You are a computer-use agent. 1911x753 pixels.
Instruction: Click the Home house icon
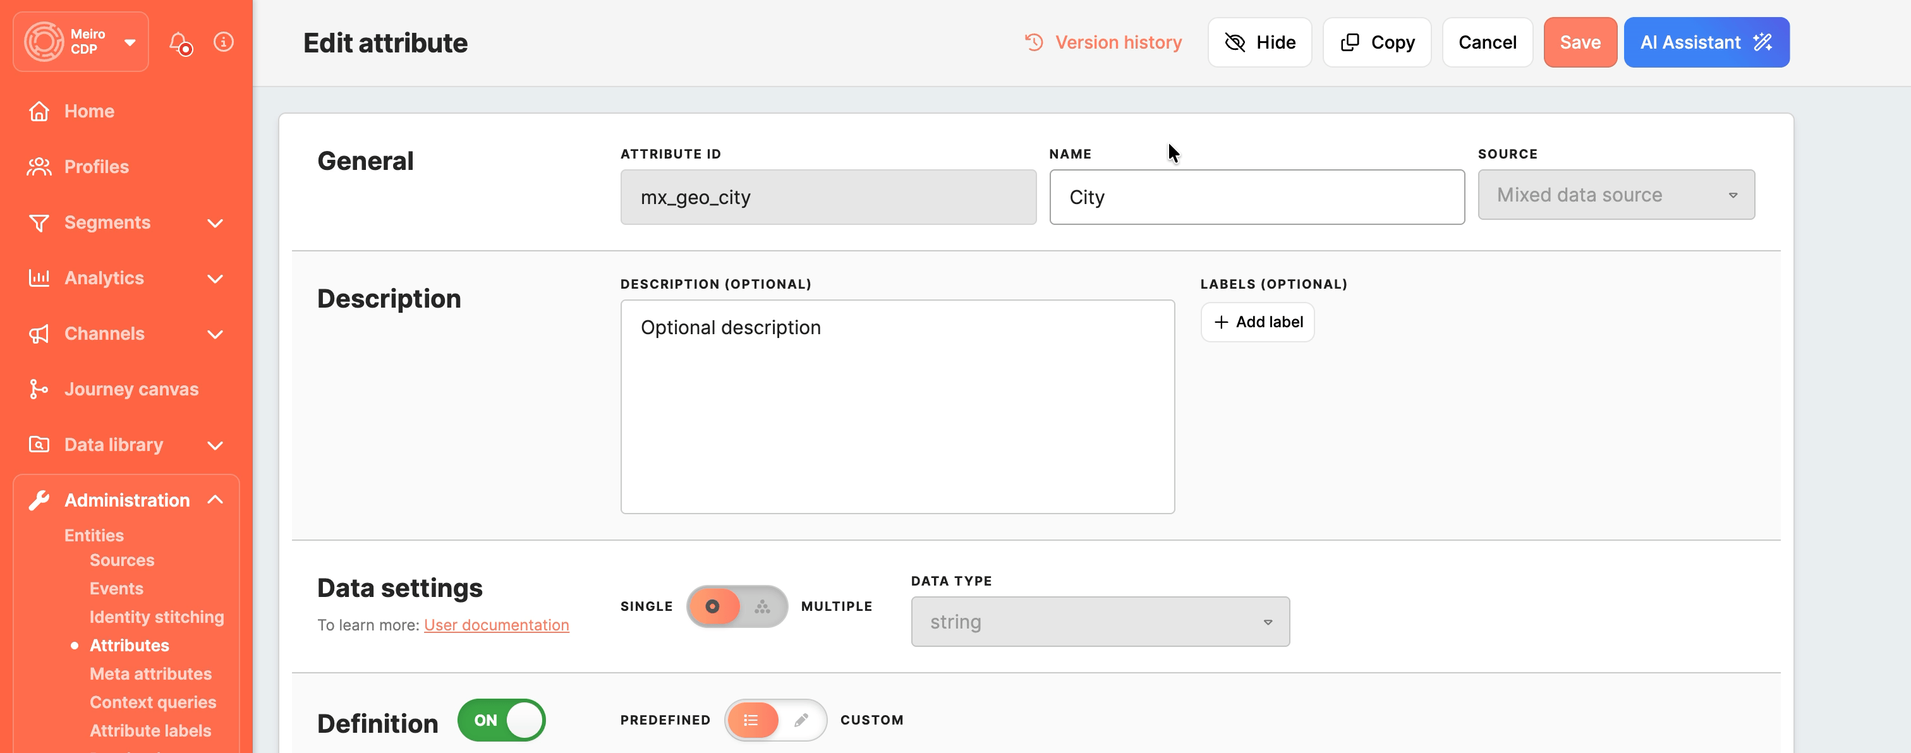39,111
